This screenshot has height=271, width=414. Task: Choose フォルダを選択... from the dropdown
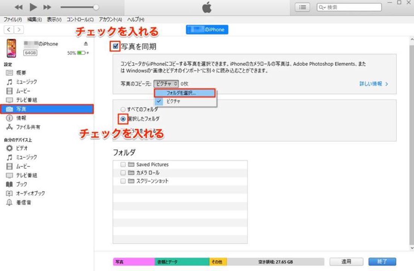(184, 93)
